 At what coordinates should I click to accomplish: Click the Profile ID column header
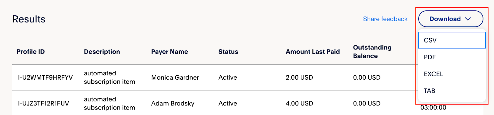click(31, 52)
